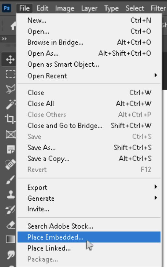167x268 pixels.
Task: Select the Spot Healing Brush tool
Action: [11, 164]
